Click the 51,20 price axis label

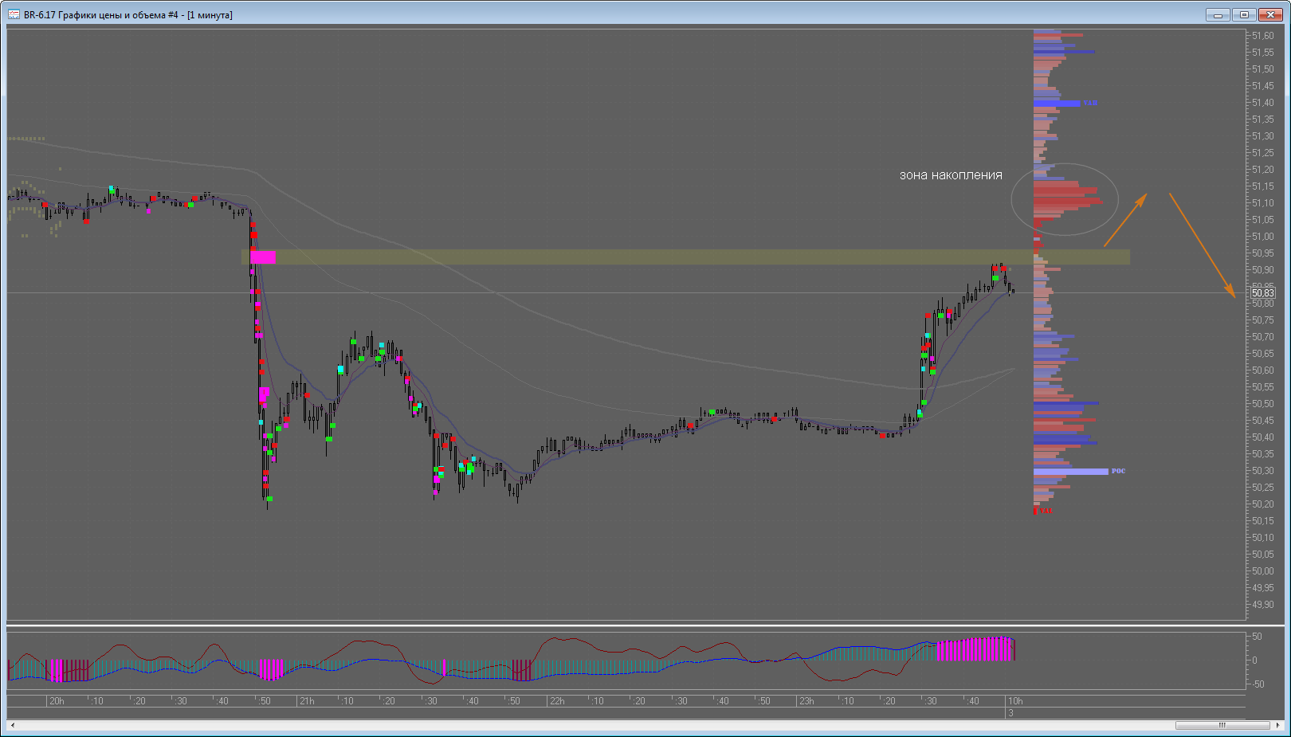(1263, 170)
